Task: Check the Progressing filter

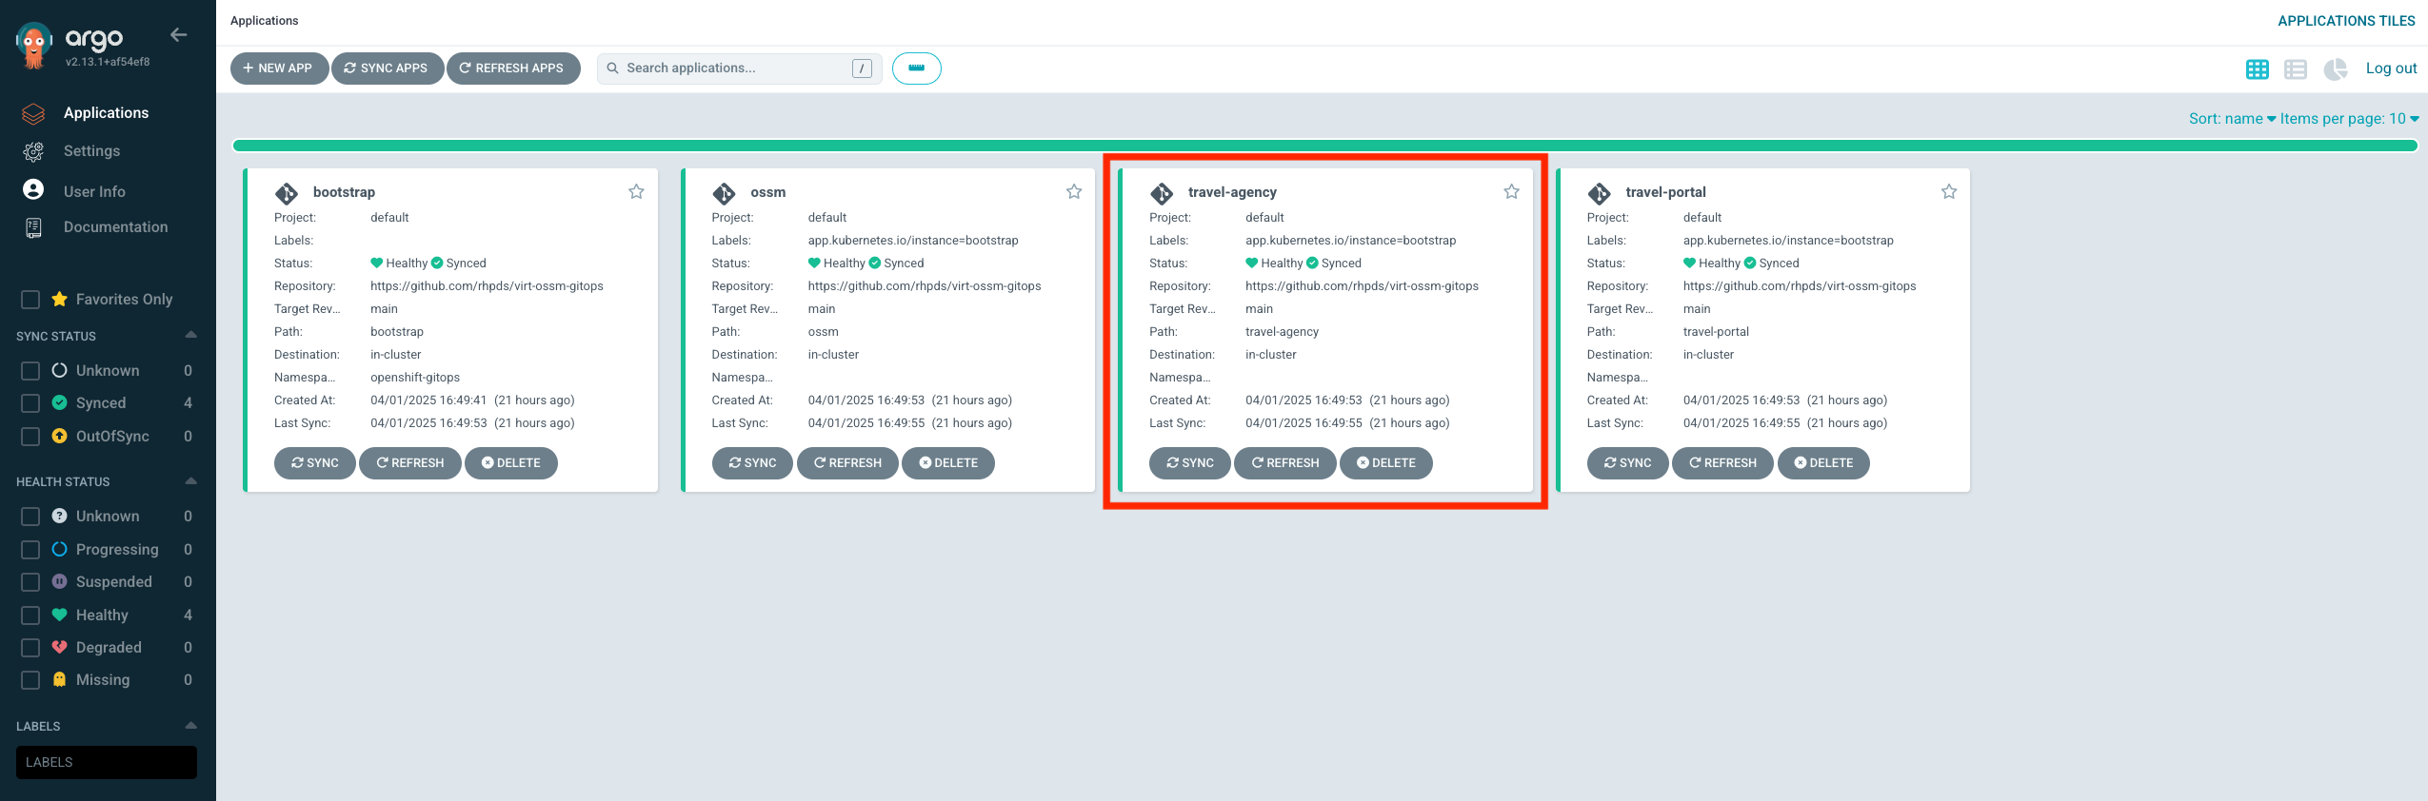Action: tap(30, 550)
